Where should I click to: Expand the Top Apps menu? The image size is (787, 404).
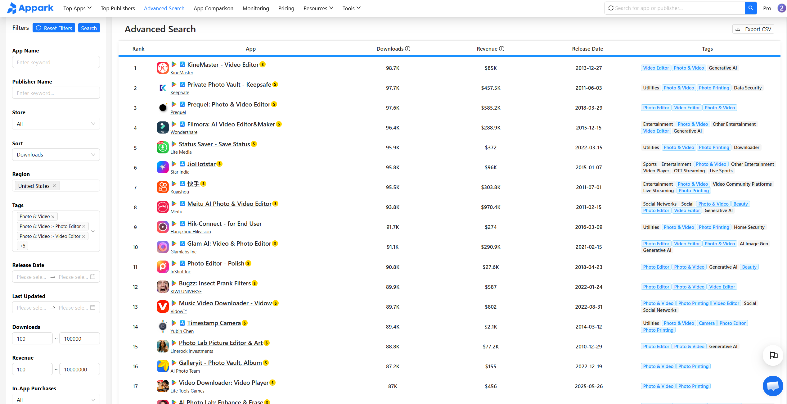coord(77,8)
